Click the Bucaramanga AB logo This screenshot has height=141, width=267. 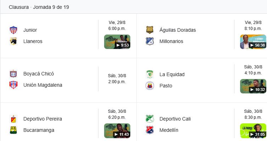tap(13, 130)
